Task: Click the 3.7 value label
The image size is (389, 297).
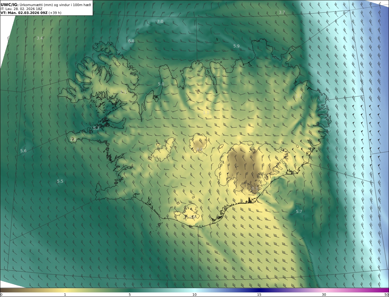Action: pos(282,12)
